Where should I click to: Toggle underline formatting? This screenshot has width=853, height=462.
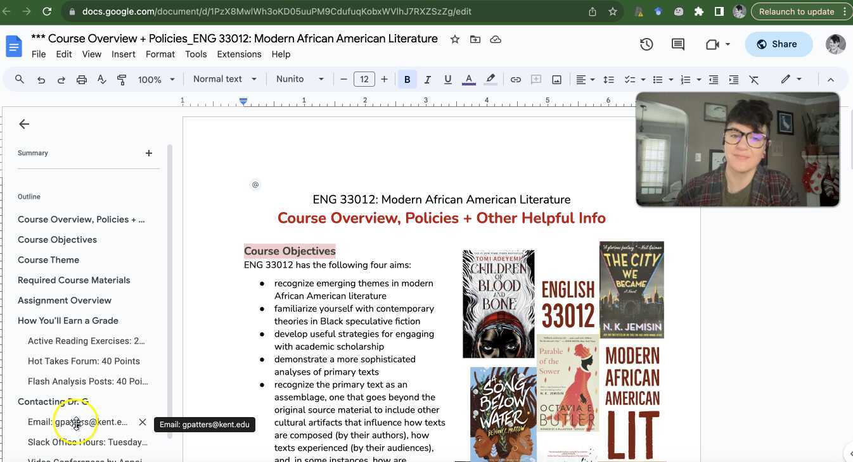point(447,79)
